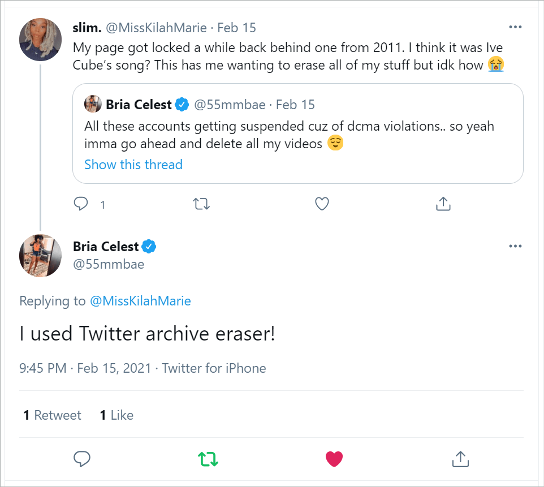Open the more options menu on Bria's reply
Image resolution: width=544 pixels, height=487 pixels.
pos(515,246)
